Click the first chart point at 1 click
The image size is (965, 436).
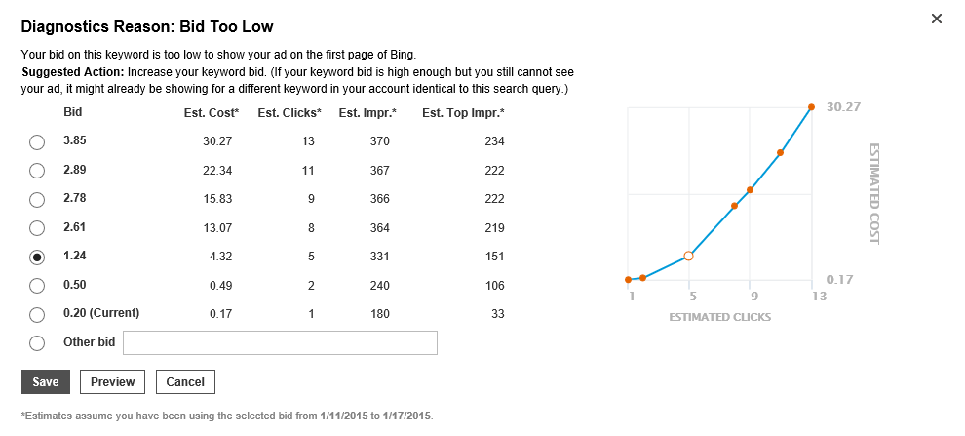click(x=629, y=280)
